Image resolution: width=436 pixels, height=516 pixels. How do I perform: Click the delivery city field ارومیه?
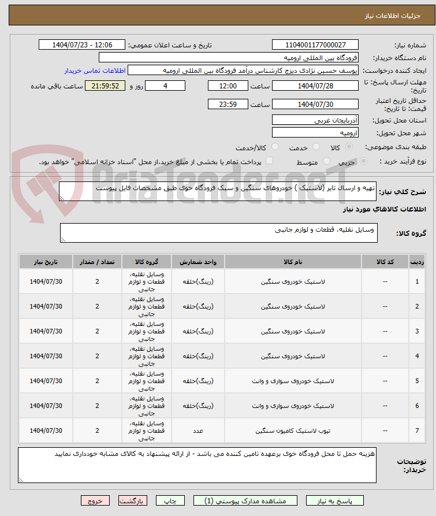click(x=315, y=133)
